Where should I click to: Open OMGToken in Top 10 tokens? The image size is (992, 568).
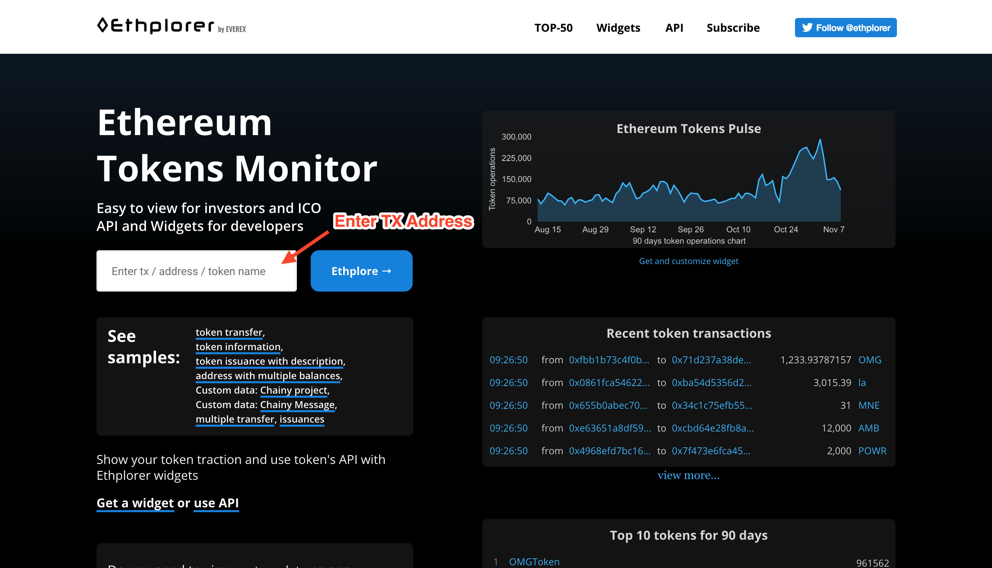click(534, 562)
